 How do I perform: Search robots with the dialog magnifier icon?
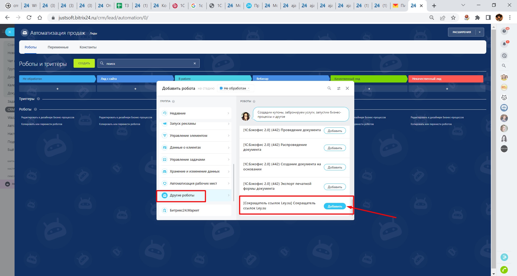[329, 88]
